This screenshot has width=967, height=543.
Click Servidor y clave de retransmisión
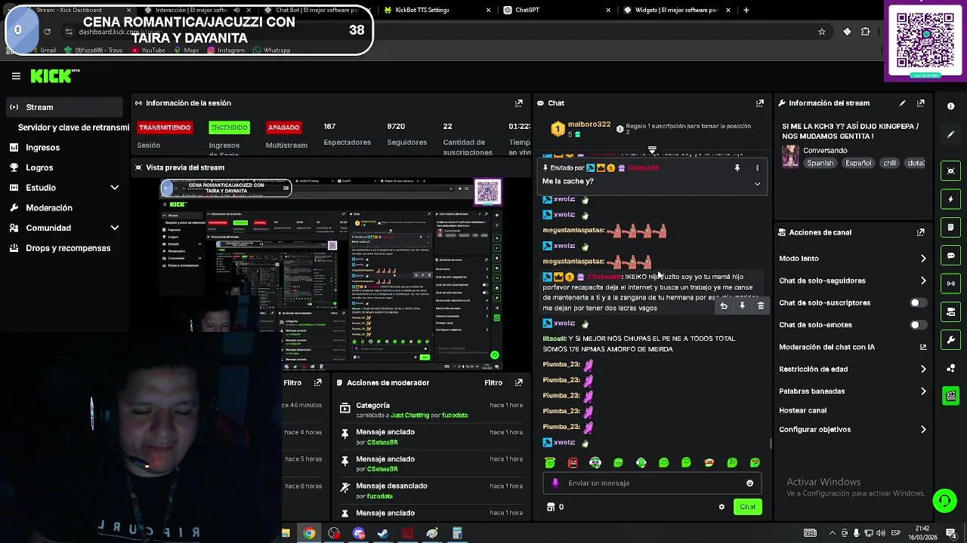[x=73, y=127]
